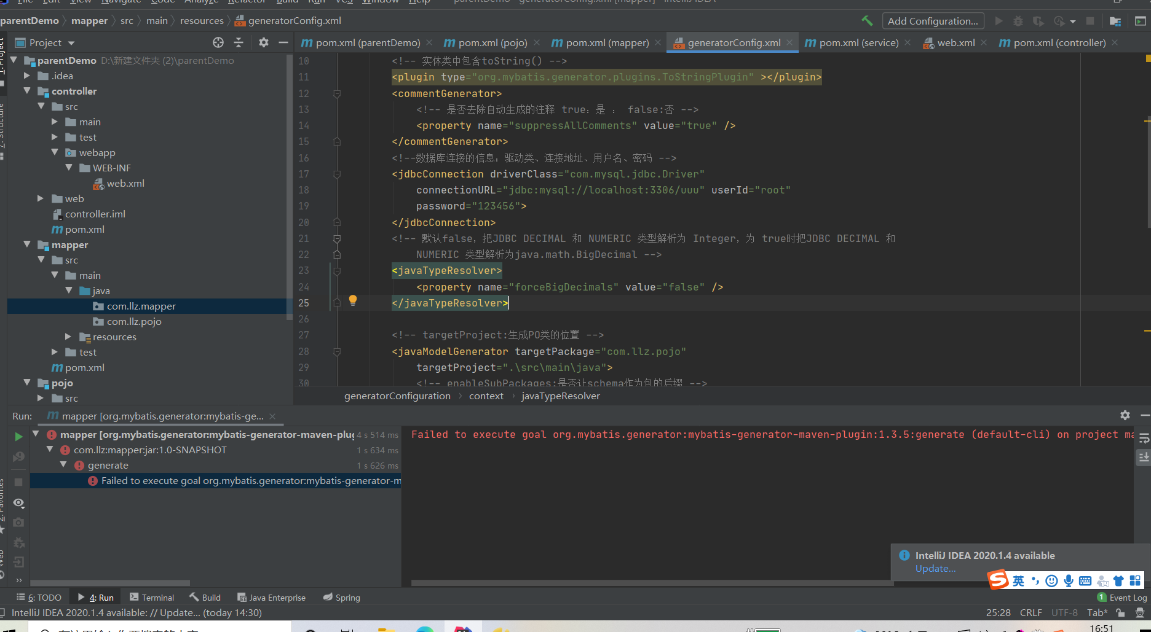The height and width of the screenshot is (632, 1151).
Task: Click the stop square in Run panel
Action: coord(18,482)
